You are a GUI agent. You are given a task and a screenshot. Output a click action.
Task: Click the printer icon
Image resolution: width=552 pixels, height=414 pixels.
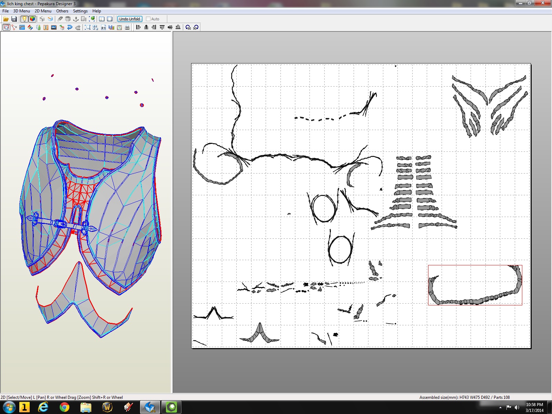pyautogui.click(x=127, y=27)
